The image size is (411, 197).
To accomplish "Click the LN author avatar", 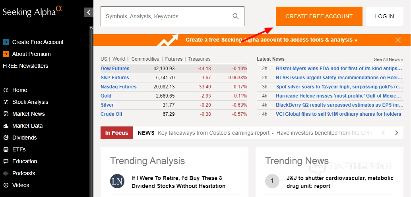I will [x=117, y=181].
